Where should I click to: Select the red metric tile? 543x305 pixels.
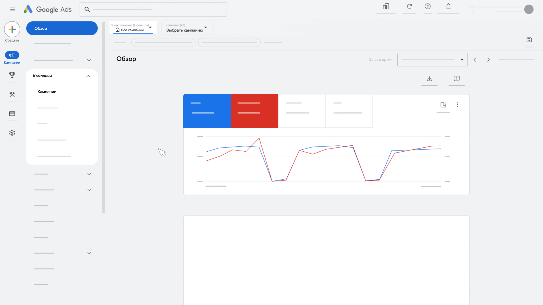[255, 111]
